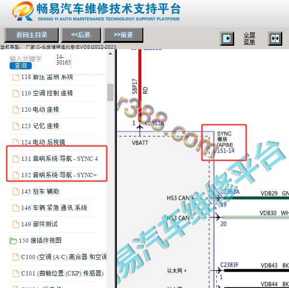Click connector label C2383F in diagram
The height and width of the screenshot is (288, 289).
tap(229, 265)
